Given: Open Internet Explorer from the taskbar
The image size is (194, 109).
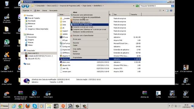Looking at the screenshot, I should [14, 106].
